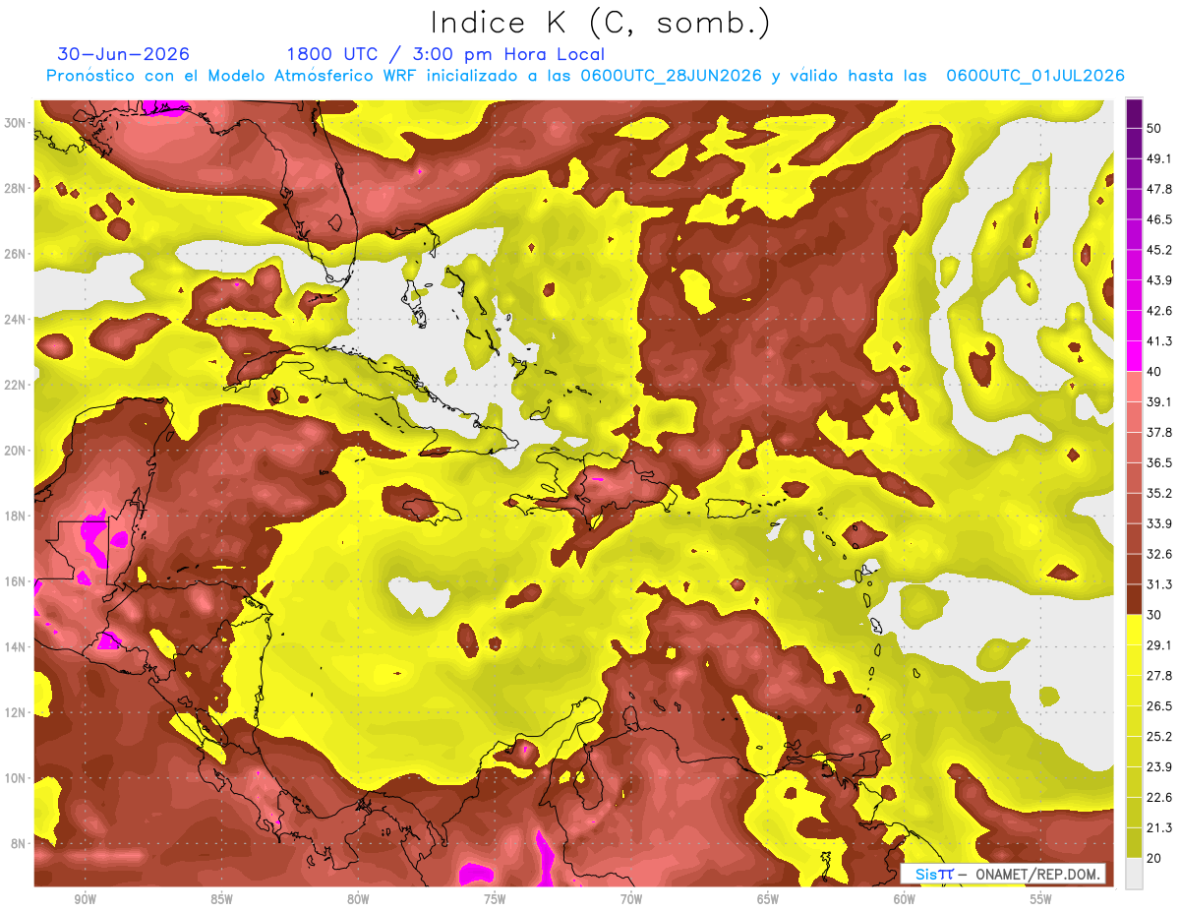
Task: Click the "16N" latitude axis label
Action: [16, 581]
